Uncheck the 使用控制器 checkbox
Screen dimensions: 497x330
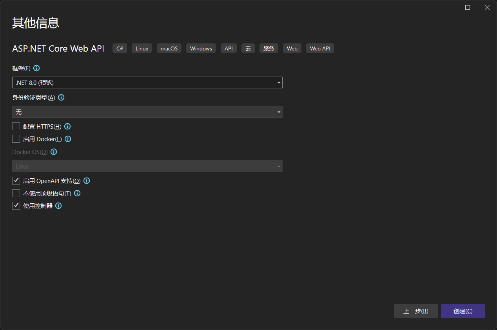(16, 206)
